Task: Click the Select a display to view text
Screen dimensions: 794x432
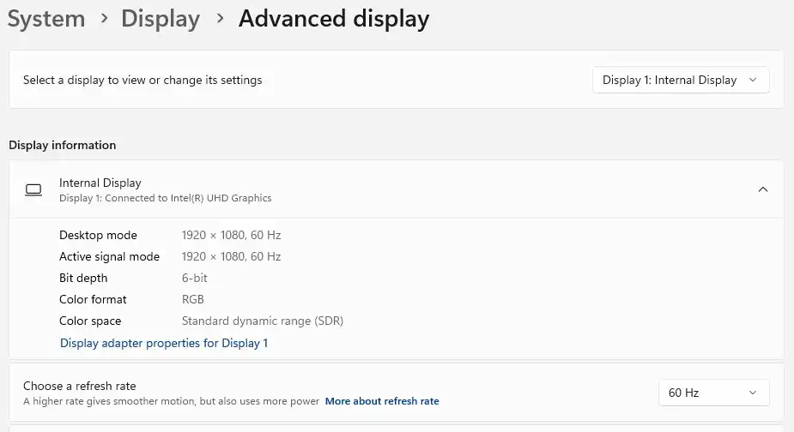Action: tap(142, 80)
